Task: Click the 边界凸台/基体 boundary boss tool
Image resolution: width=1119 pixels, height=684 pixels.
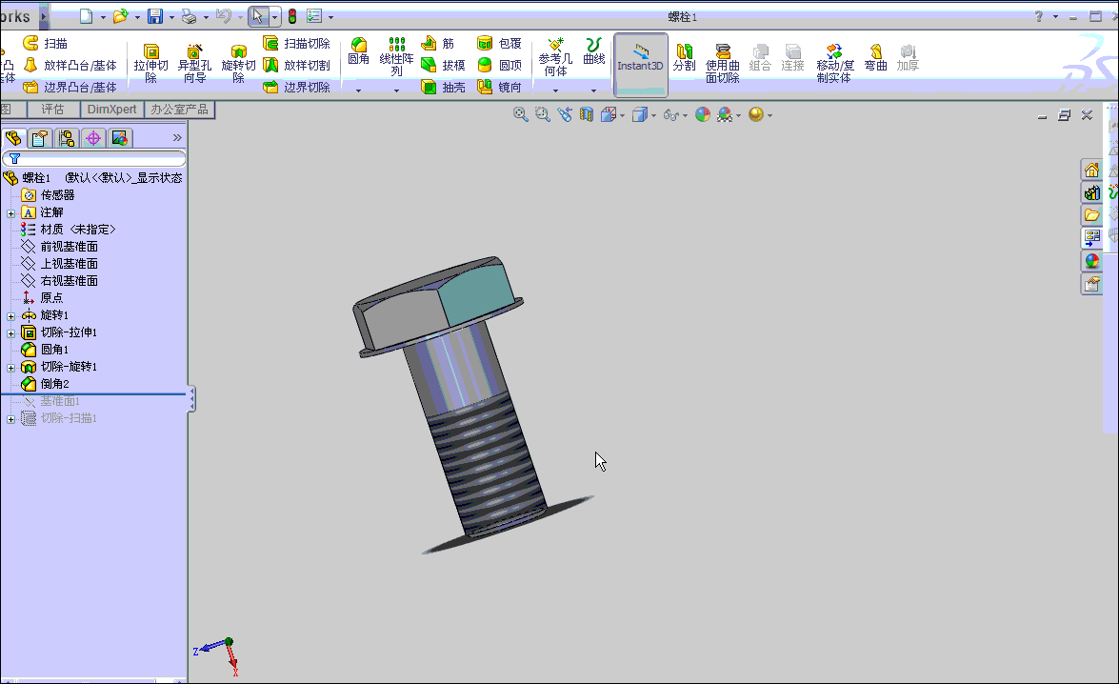Action: coord(70,87)
